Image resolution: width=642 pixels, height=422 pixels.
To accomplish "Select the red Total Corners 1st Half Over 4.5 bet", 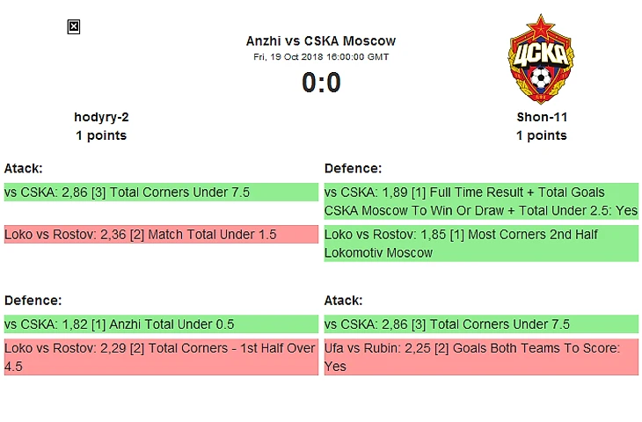I will pyautogui.click(x=161, y=357).
